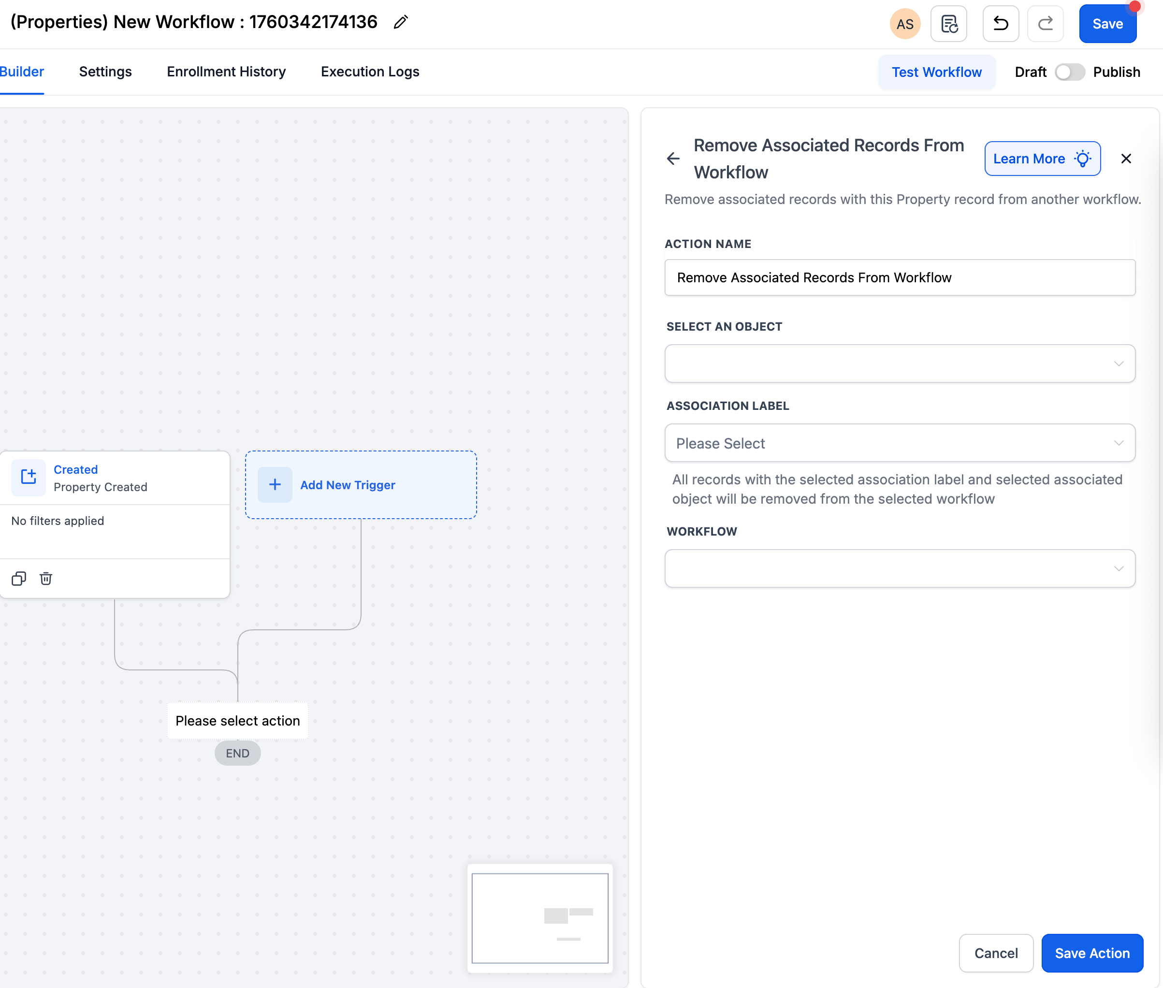Click the undo arrow icon
Viewport: 1163px width, 988px height.
click(x=1001, y=24)
